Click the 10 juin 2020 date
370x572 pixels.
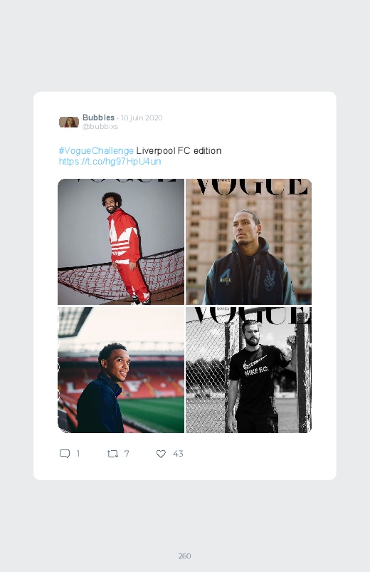click(x=142, y=118)
